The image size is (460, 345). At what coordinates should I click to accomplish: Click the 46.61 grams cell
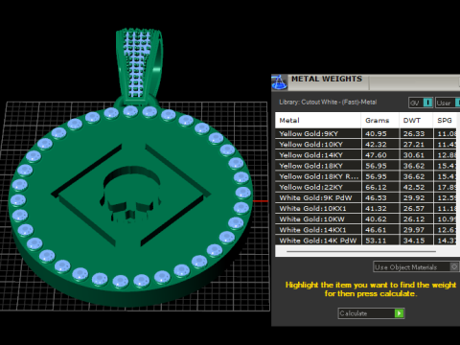(x=380, y=230)
